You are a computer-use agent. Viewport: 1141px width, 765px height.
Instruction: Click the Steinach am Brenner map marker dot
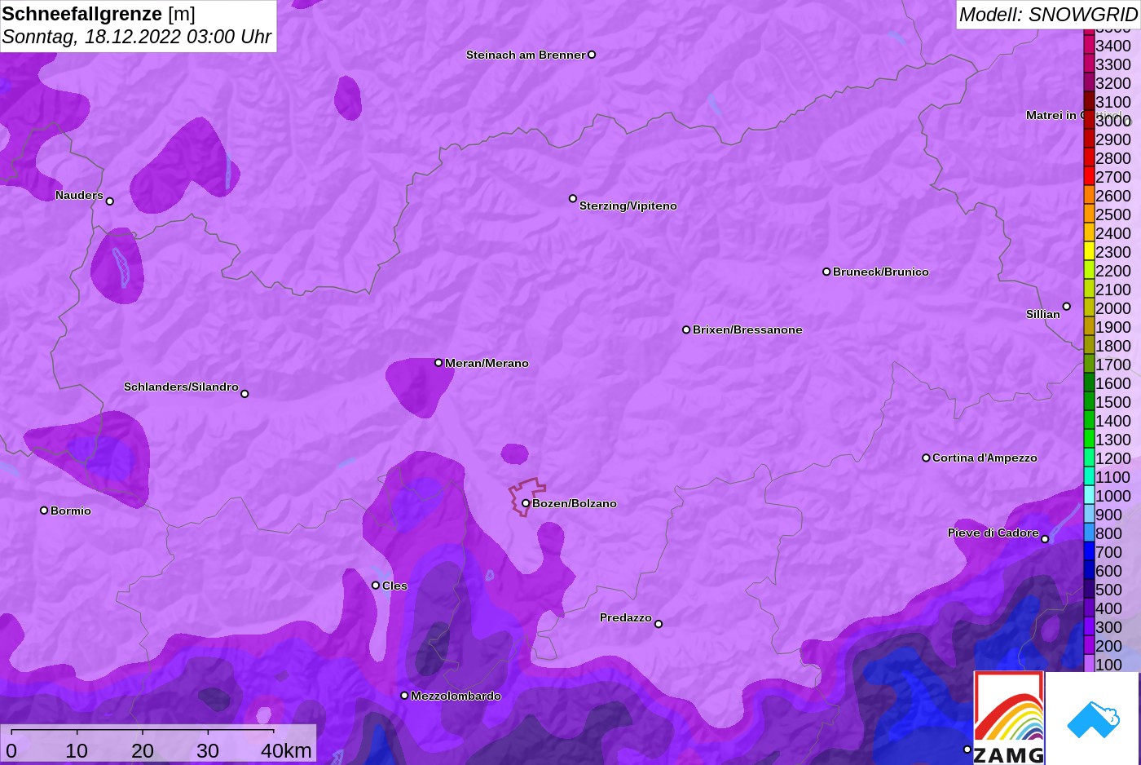point(592,55)
